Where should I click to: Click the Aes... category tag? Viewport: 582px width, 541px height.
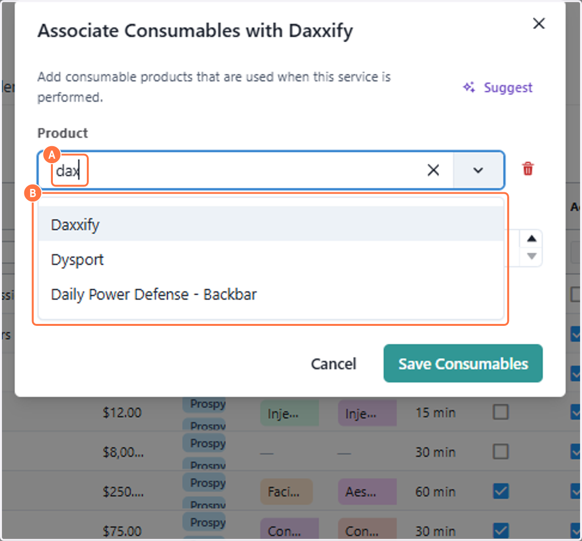pyautogui.click(x=367, y=492)
